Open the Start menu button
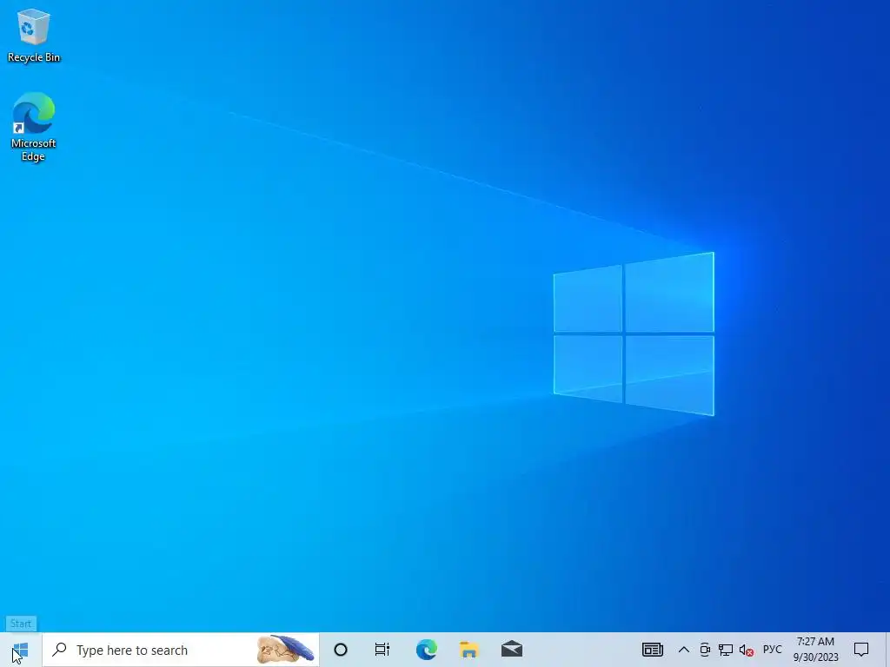 [x=21, y=650]
